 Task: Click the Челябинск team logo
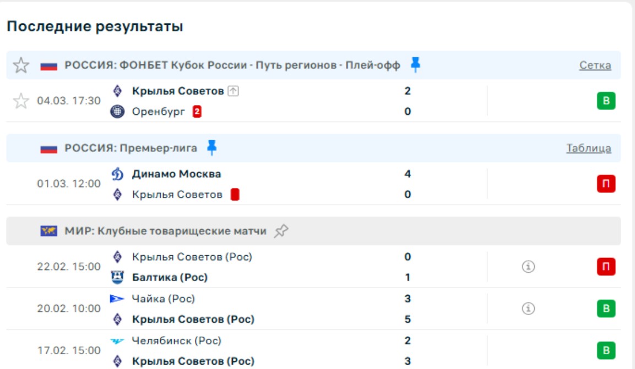(x=117, y=341)
